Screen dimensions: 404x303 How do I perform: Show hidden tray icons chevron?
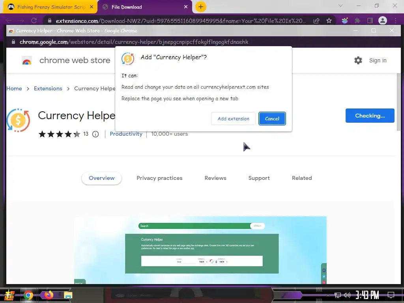(x=328, y=295)
